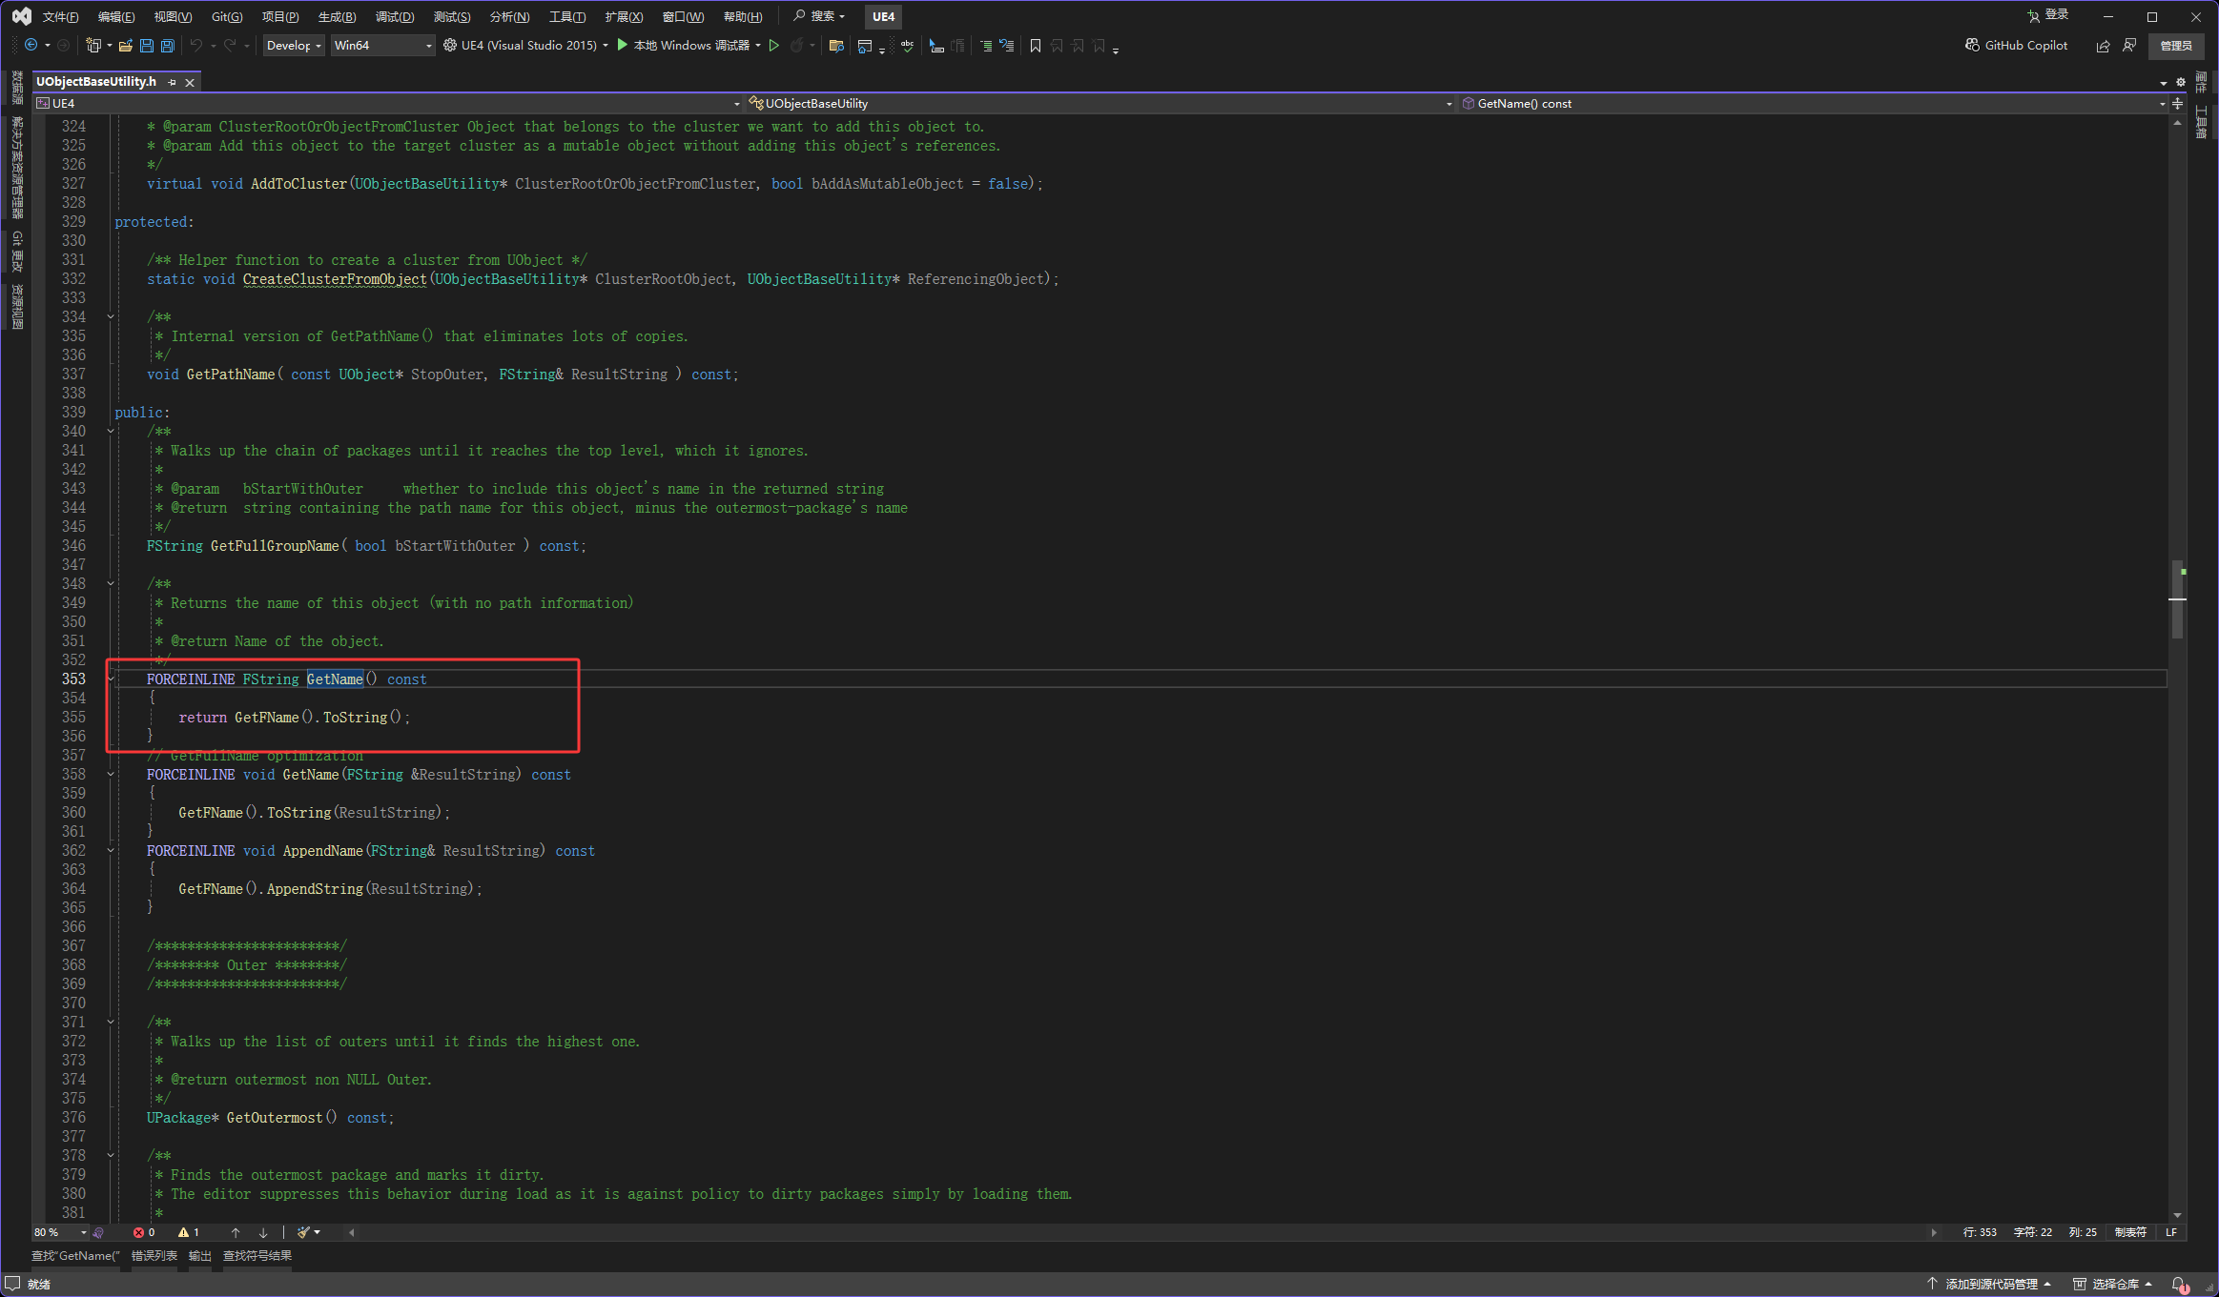Click the Open File folder icon
This screenshot has width=2219, height=1297.
(125, 45)
